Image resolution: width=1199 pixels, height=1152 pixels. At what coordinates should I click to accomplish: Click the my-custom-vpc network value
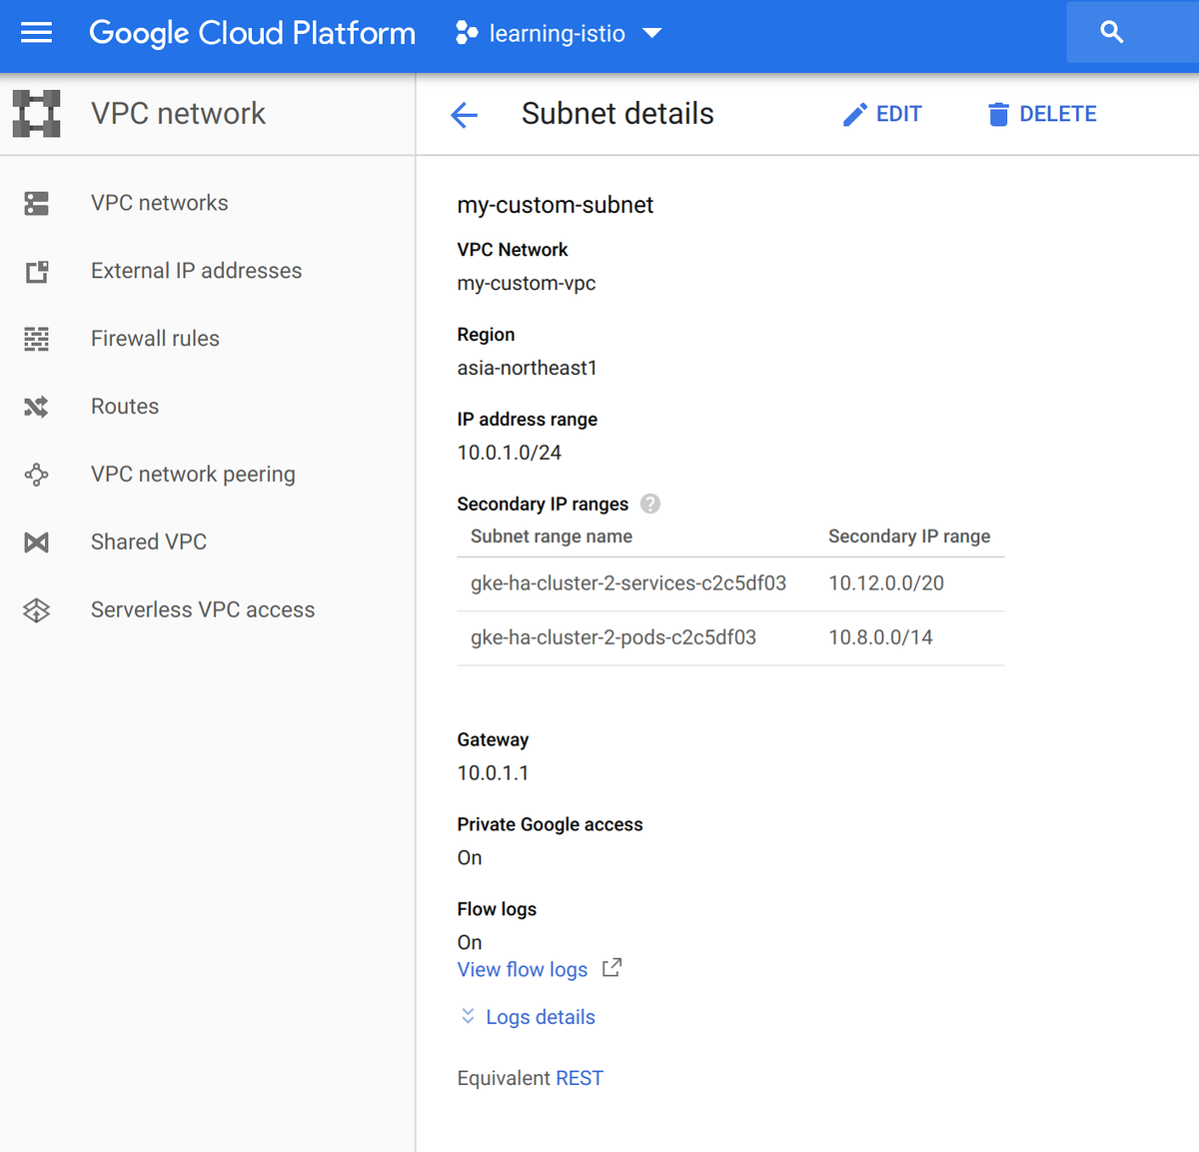[x=527, y=284]
